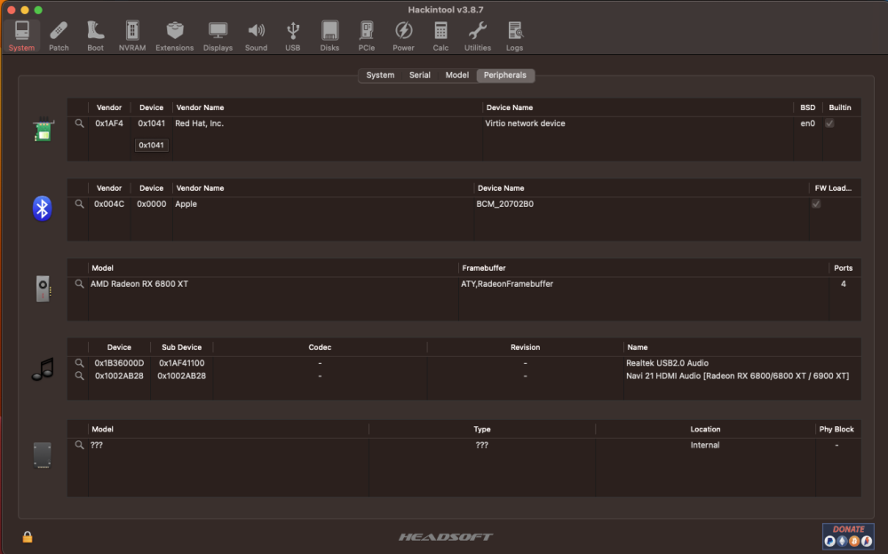Screen dimensions: 888x554
Task: Click the Bluetooth icon
Action: tap(42, 209)
